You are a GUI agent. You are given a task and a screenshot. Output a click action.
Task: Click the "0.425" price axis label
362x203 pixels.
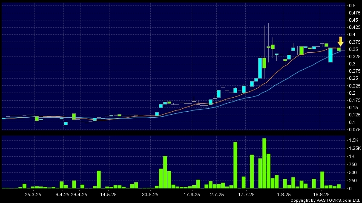click(355, 28)
